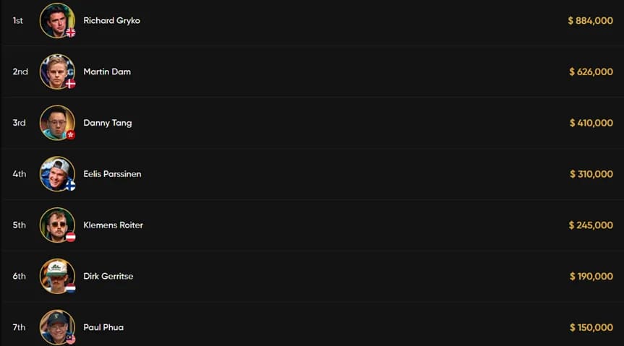The width and height of the screenshot is (624, 346).
Task: Click Danny Tang's Hong Kong flag badge
Action: pyautogui.click(x=70, y=135)
